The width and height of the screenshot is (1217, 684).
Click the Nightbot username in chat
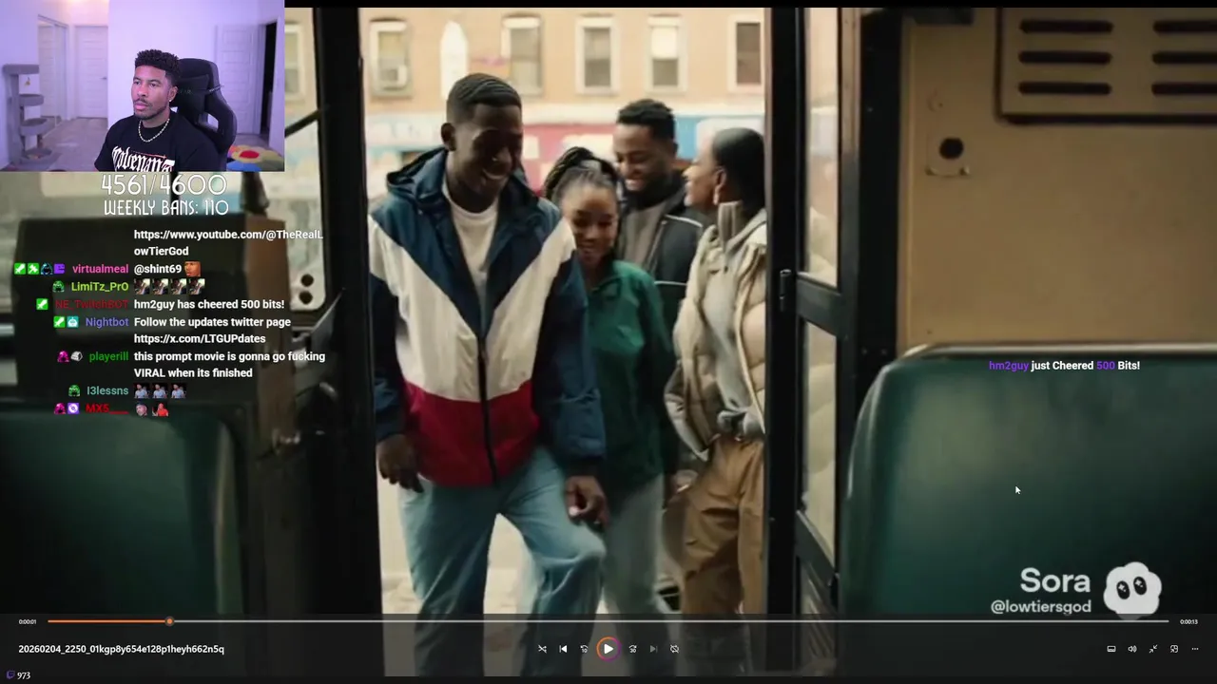[106, 322]
